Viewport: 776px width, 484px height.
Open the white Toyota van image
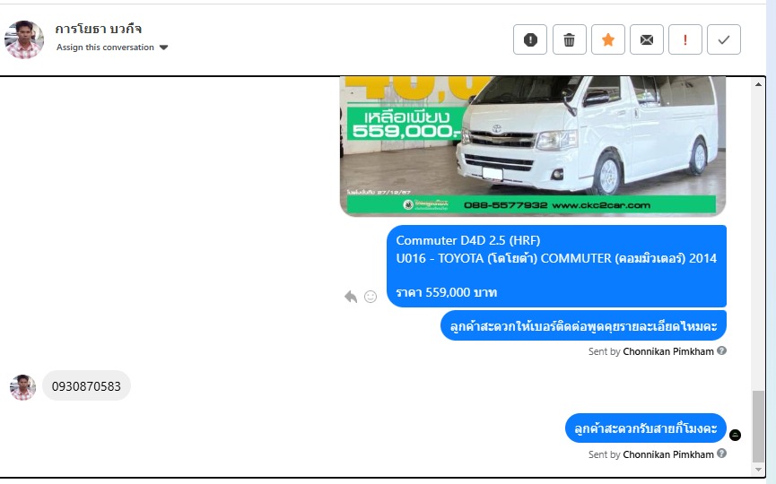point(533,146)
